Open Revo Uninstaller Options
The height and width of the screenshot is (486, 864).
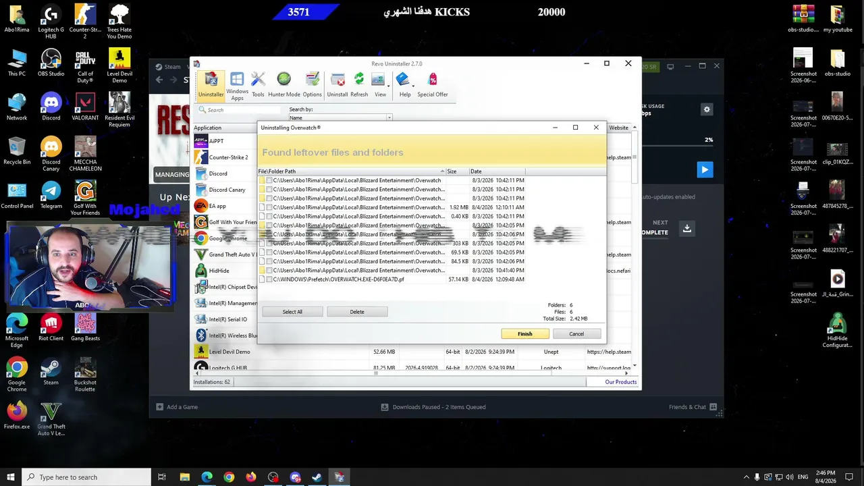(x=312, y=85)
